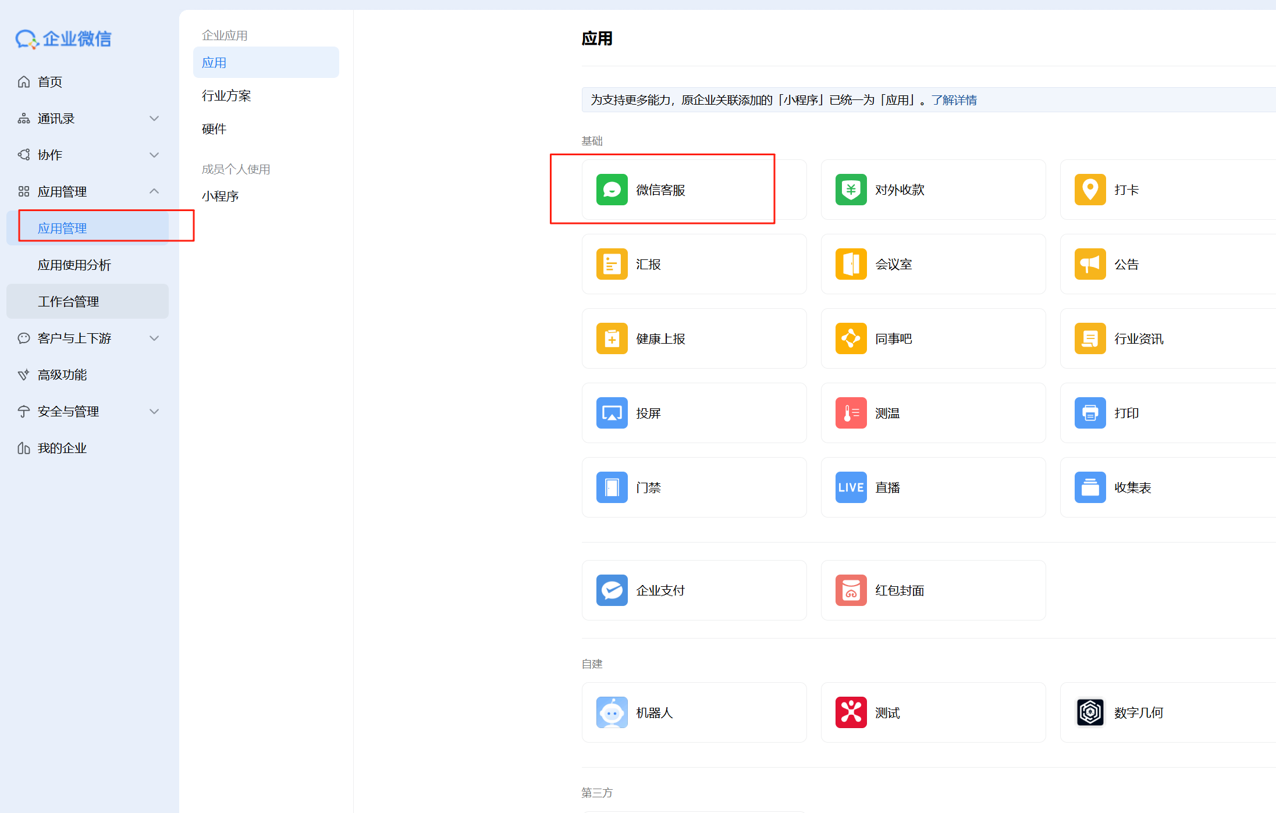Click the 公告 megaphone icon
This screenshot has width=1276, height=813.
[1090, 264]
